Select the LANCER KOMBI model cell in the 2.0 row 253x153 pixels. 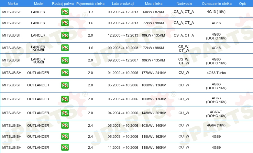[x=38, y=61]
